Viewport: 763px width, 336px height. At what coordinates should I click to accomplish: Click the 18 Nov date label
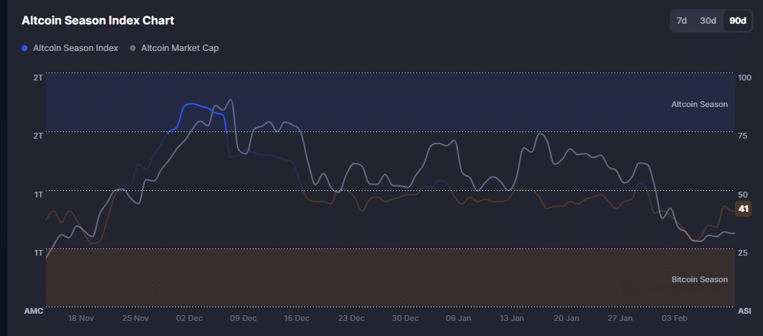click(80, 318)
